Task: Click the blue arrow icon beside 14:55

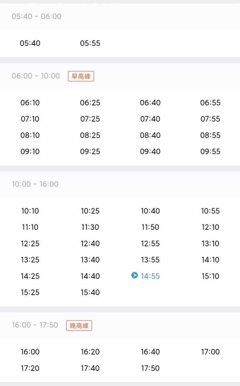Action: click(135, 275)
